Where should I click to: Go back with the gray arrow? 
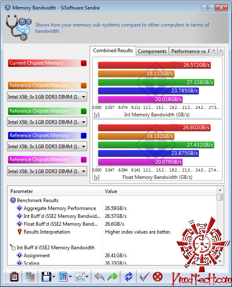100,277
